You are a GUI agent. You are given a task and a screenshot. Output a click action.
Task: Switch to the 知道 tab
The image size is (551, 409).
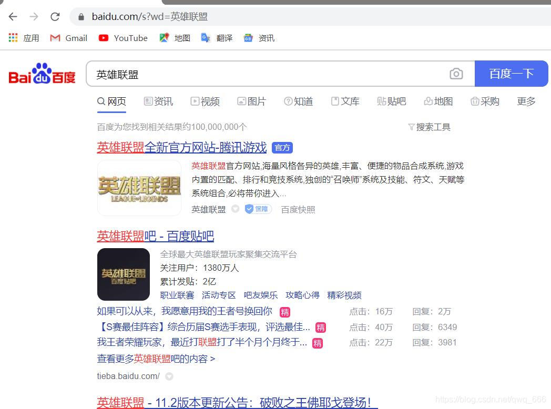point(298,101)
